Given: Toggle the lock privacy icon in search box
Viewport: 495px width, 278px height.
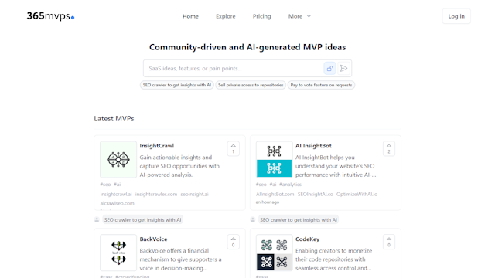Looking at the screenshot, I should click(329, 69).
